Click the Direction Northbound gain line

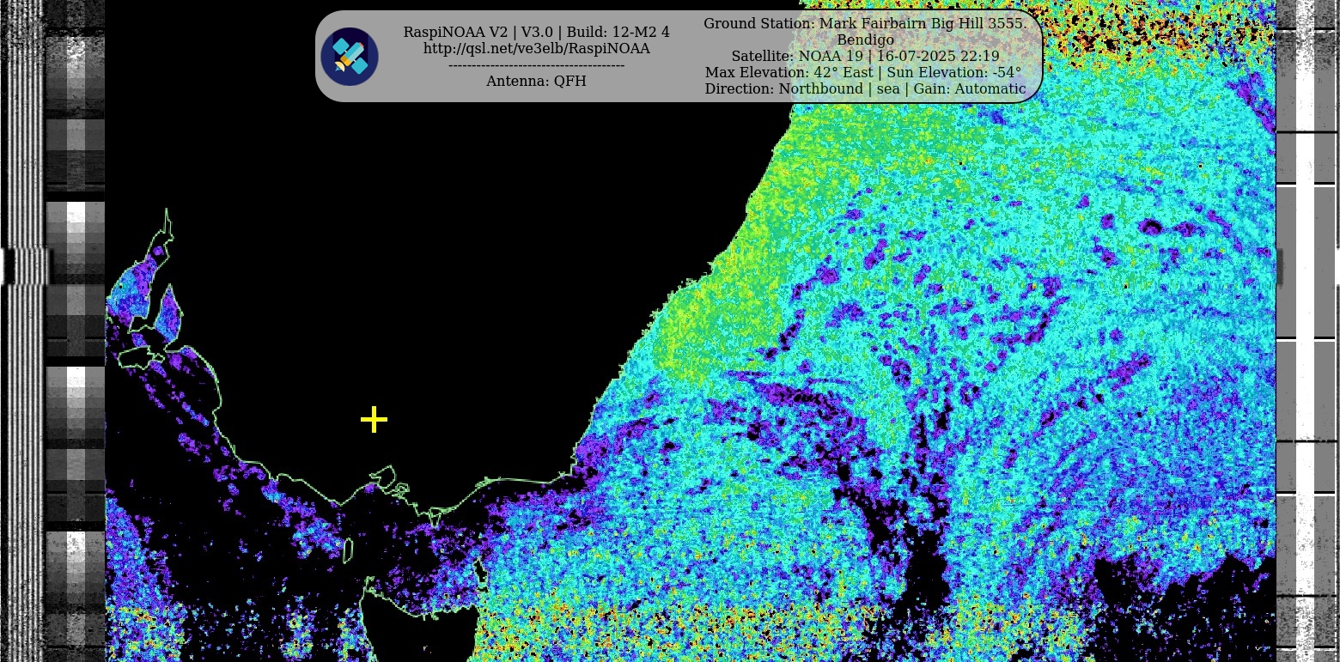[x=864, y=89]
